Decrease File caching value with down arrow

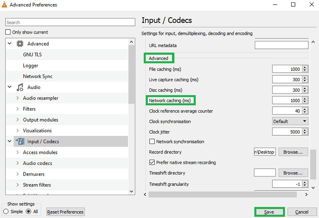[305, 71]
